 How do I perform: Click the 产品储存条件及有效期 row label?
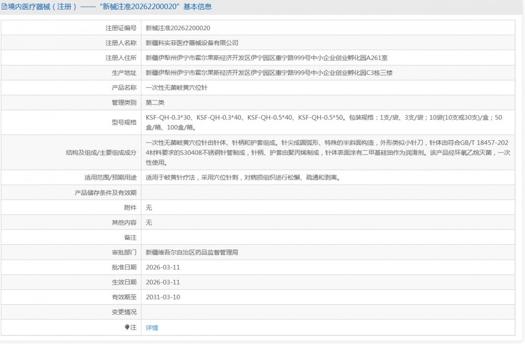coord(105,193)
